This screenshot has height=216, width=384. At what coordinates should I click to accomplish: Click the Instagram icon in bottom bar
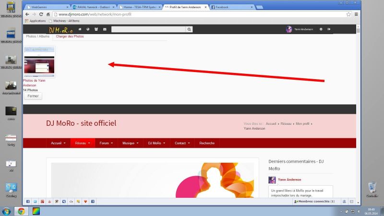pos(57,202)
